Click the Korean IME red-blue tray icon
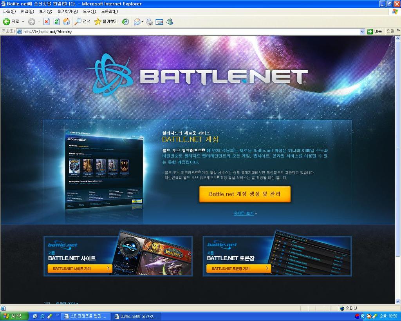Image resolution: width=401 pixels, height=321 pixels. click(357, 316)
